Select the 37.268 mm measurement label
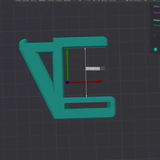 (x=93, y=68)
